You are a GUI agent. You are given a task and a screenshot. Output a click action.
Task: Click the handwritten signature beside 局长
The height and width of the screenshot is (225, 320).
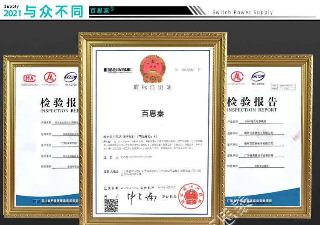coord(142,198)
